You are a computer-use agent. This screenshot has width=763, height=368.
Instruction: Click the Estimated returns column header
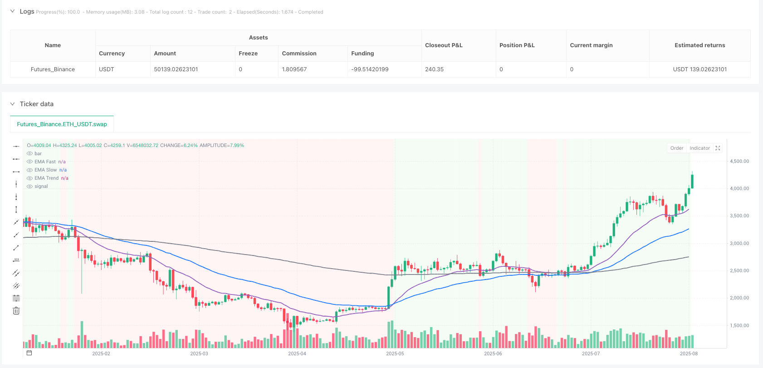[699, 45]
